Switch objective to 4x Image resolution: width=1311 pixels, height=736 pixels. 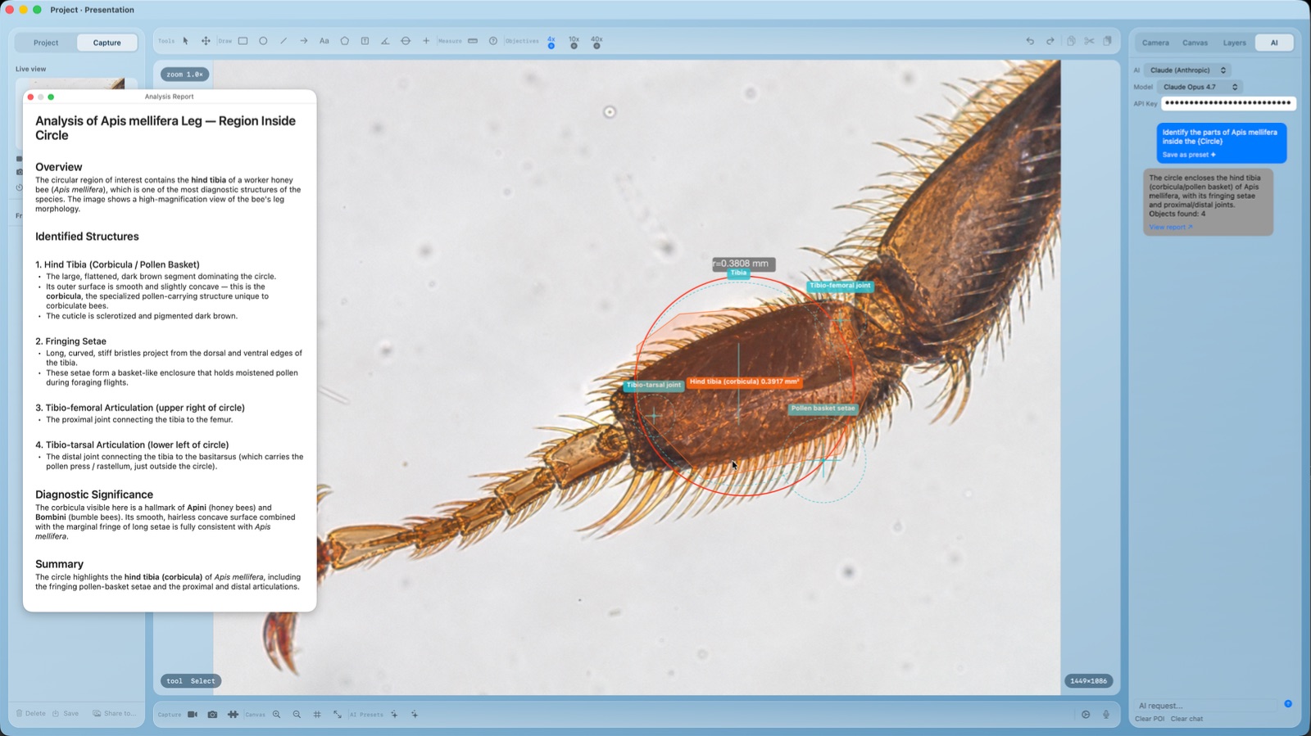click(x=551, y=42)
